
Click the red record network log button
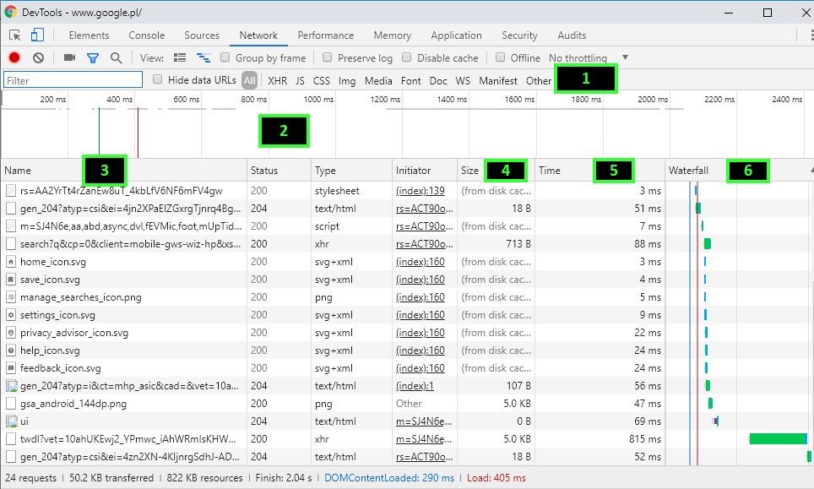click(14, 58)
